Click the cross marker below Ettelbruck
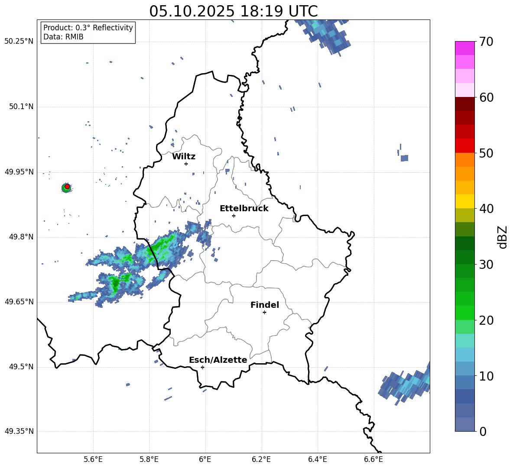The height and width of the screenshot is (468, 513). point(234,216)
